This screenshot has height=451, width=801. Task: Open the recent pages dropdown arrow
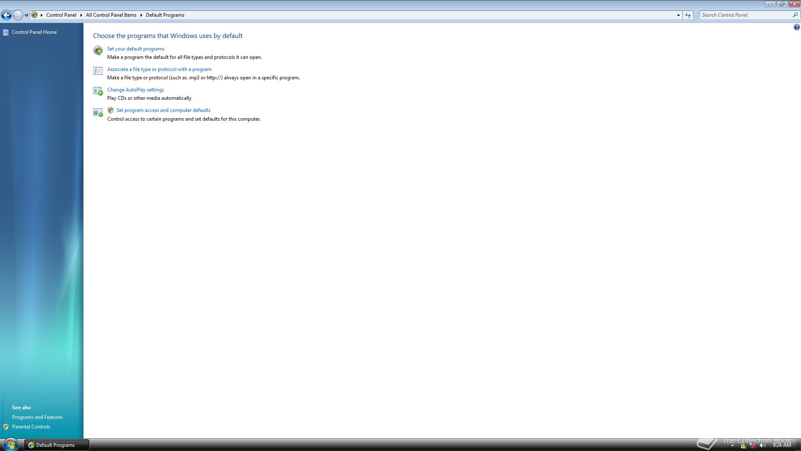[x=26, y=15]
